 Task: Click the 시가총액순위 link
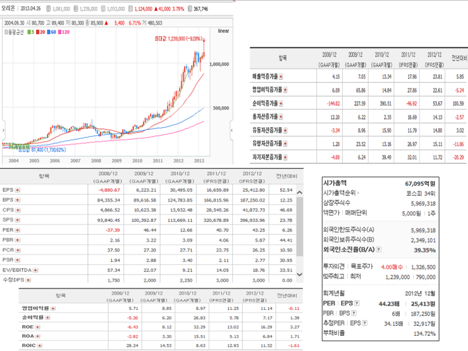pyautogui.click(x=340, y=193)
